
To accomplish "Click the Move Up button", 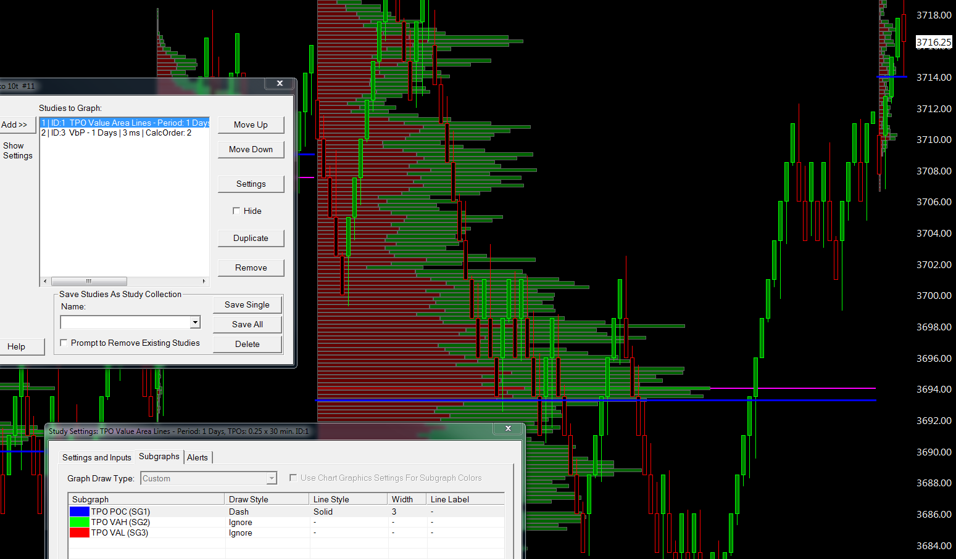I will (251, 124).
